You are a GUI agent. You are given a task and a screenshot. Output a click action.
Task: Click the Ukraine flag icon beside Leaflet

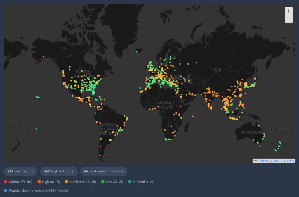(255, 161)
